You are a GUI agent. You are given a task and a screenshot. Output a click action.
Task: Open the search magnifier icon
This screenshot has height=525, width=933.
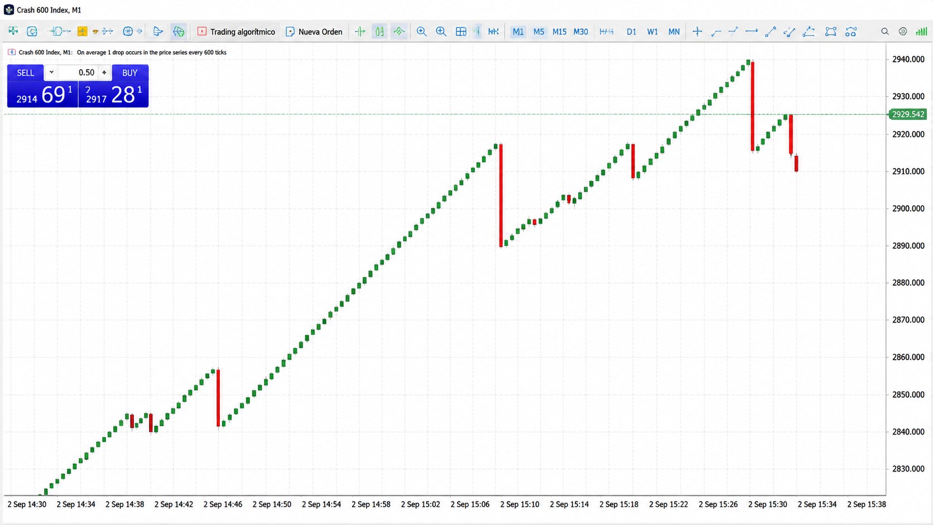[884, 31]
